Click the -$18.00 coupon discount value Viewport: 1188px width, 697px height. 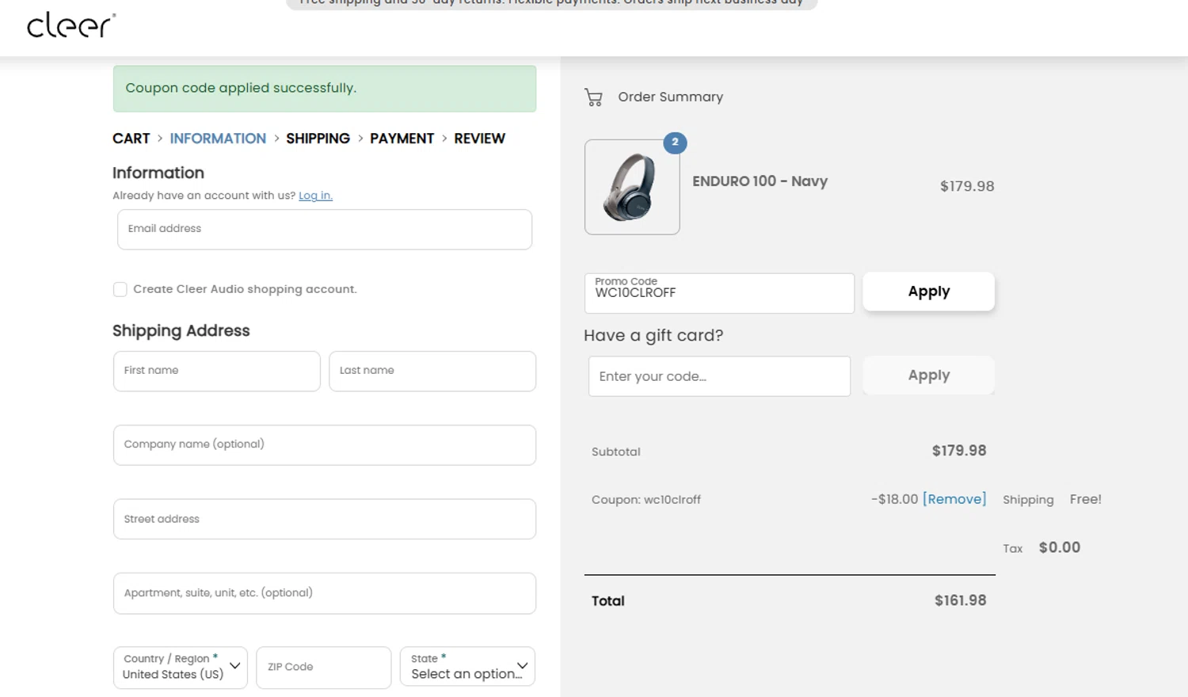pyautogui.click(x=894, y=499)
